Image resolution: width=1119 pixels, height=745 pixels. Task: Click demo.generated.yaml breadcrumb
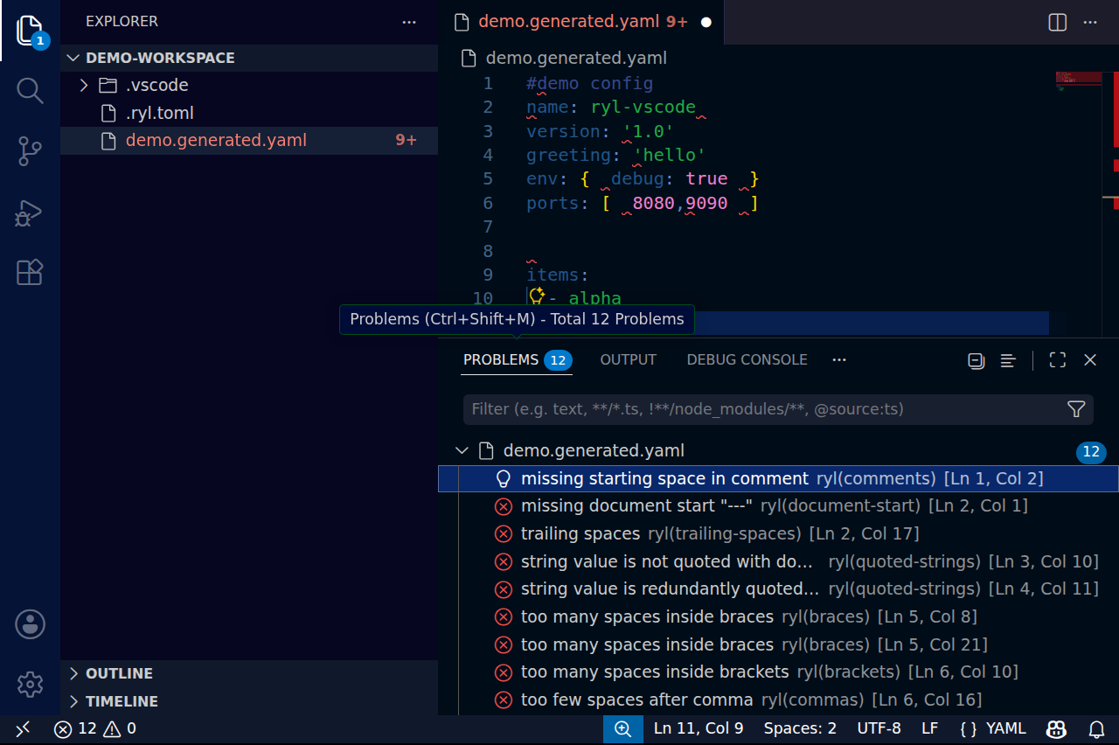pyautogui.click(x=575, y=58)
